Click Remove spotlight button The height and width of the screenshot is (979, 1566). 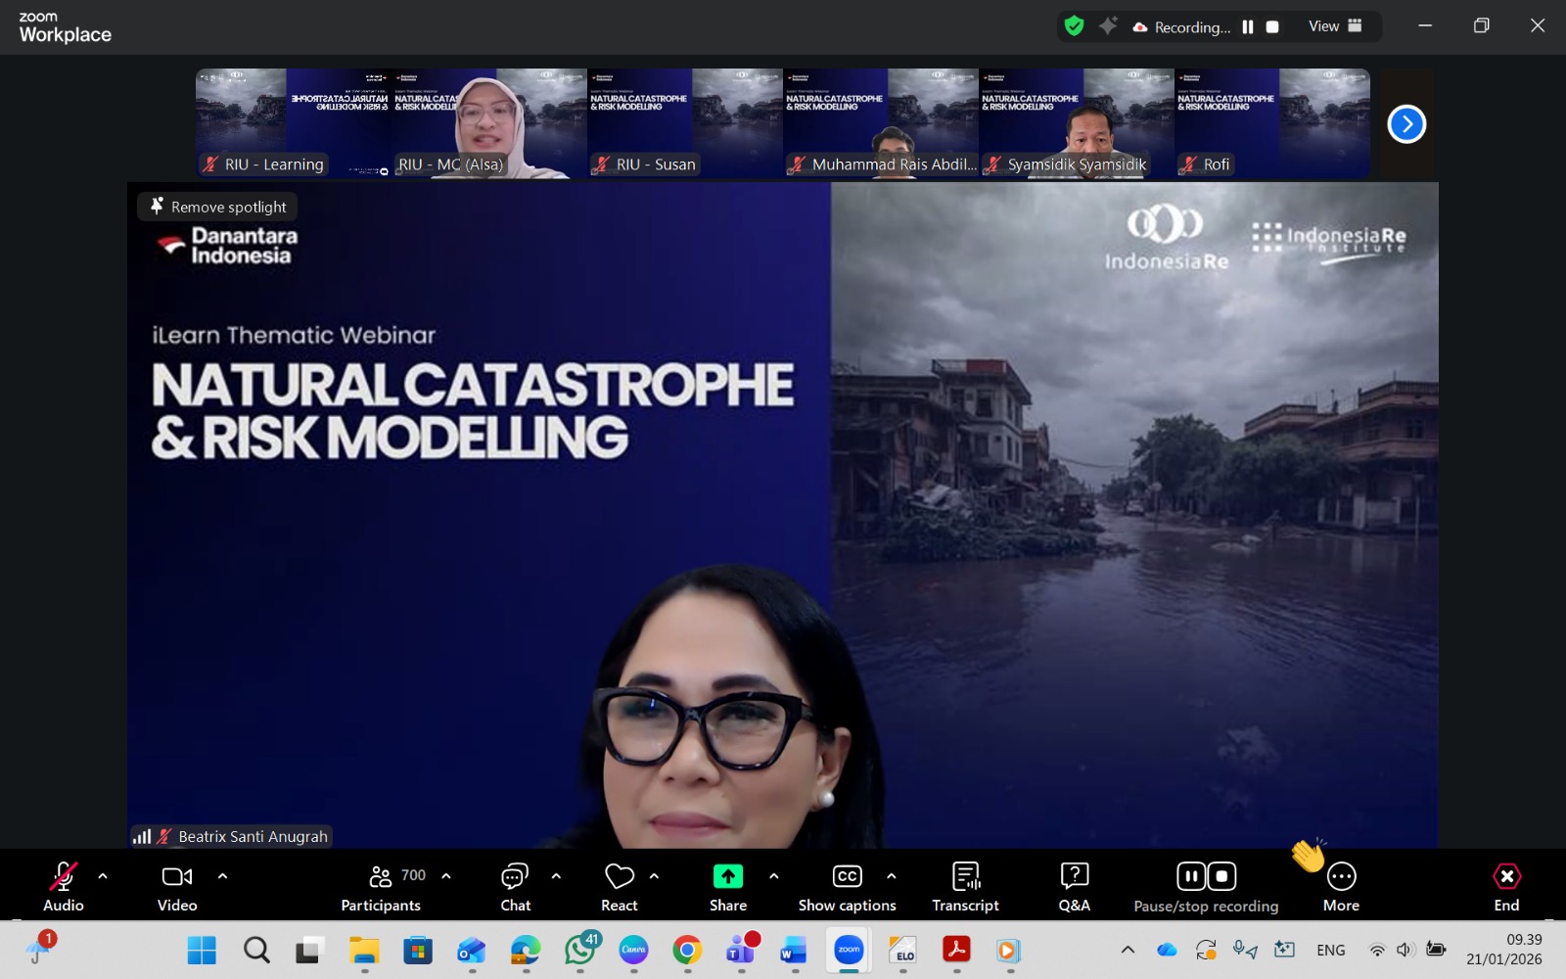(217, 207)
